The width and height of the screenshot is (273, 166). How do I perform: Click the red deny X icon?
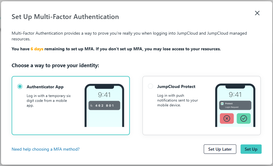point(227,119)
